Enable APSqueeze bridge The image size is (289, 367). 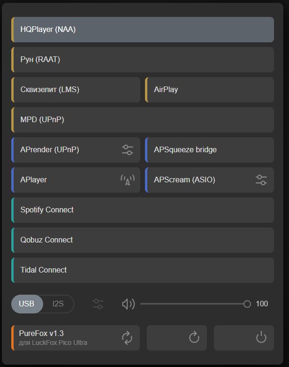tap(209, 150)
